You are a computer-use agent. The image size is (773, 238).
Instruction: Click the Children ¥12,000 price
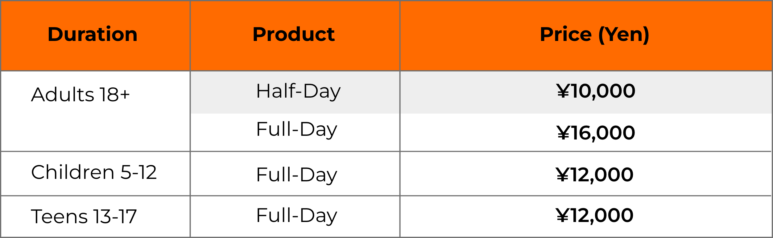[x=594, y=175]
